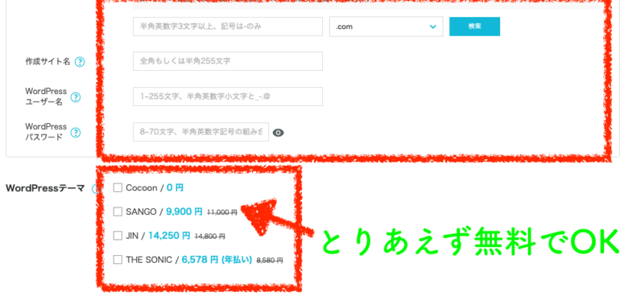Click help icon next to WordPress パスワード
Screen dimensions: 628x300
tap(76, 133)
